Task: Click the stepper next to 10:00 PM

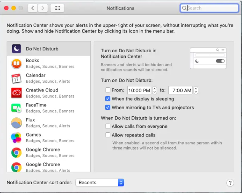Action: coord(154,90)
